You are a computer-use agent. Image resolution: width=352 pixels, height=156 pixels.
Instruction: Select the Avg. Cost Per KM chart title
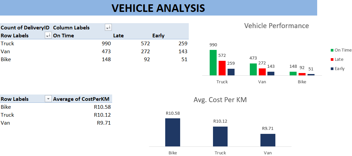click(220, 99)
